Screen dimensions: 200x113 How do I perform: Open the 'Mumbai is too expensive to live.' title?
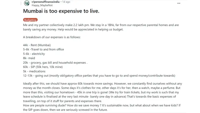(x=61, y=11)
